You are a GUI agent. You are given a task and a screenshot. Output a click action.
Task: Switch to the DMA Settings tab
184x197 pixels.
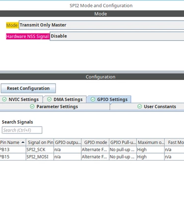tap(65, 99)
